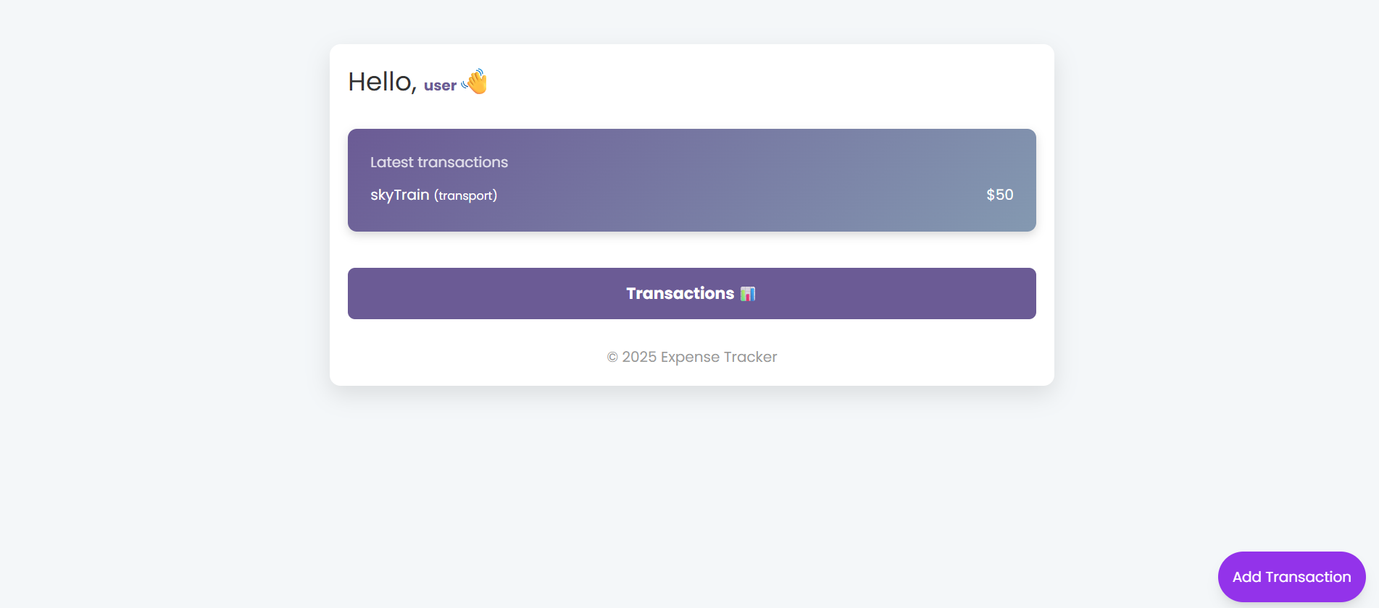Click the Hello greeting text
1379x608 pixels.
point(380,80)
